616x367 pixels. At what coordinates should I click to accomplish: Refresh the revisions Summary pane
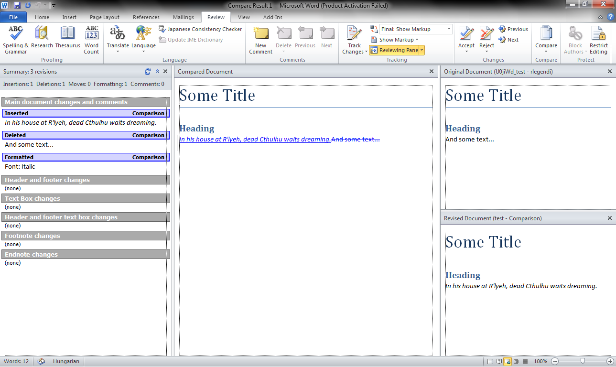coord(147,72)
